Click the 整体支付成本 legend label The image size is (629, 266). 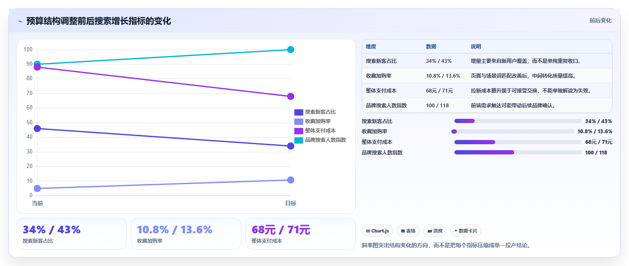[320, 131]
